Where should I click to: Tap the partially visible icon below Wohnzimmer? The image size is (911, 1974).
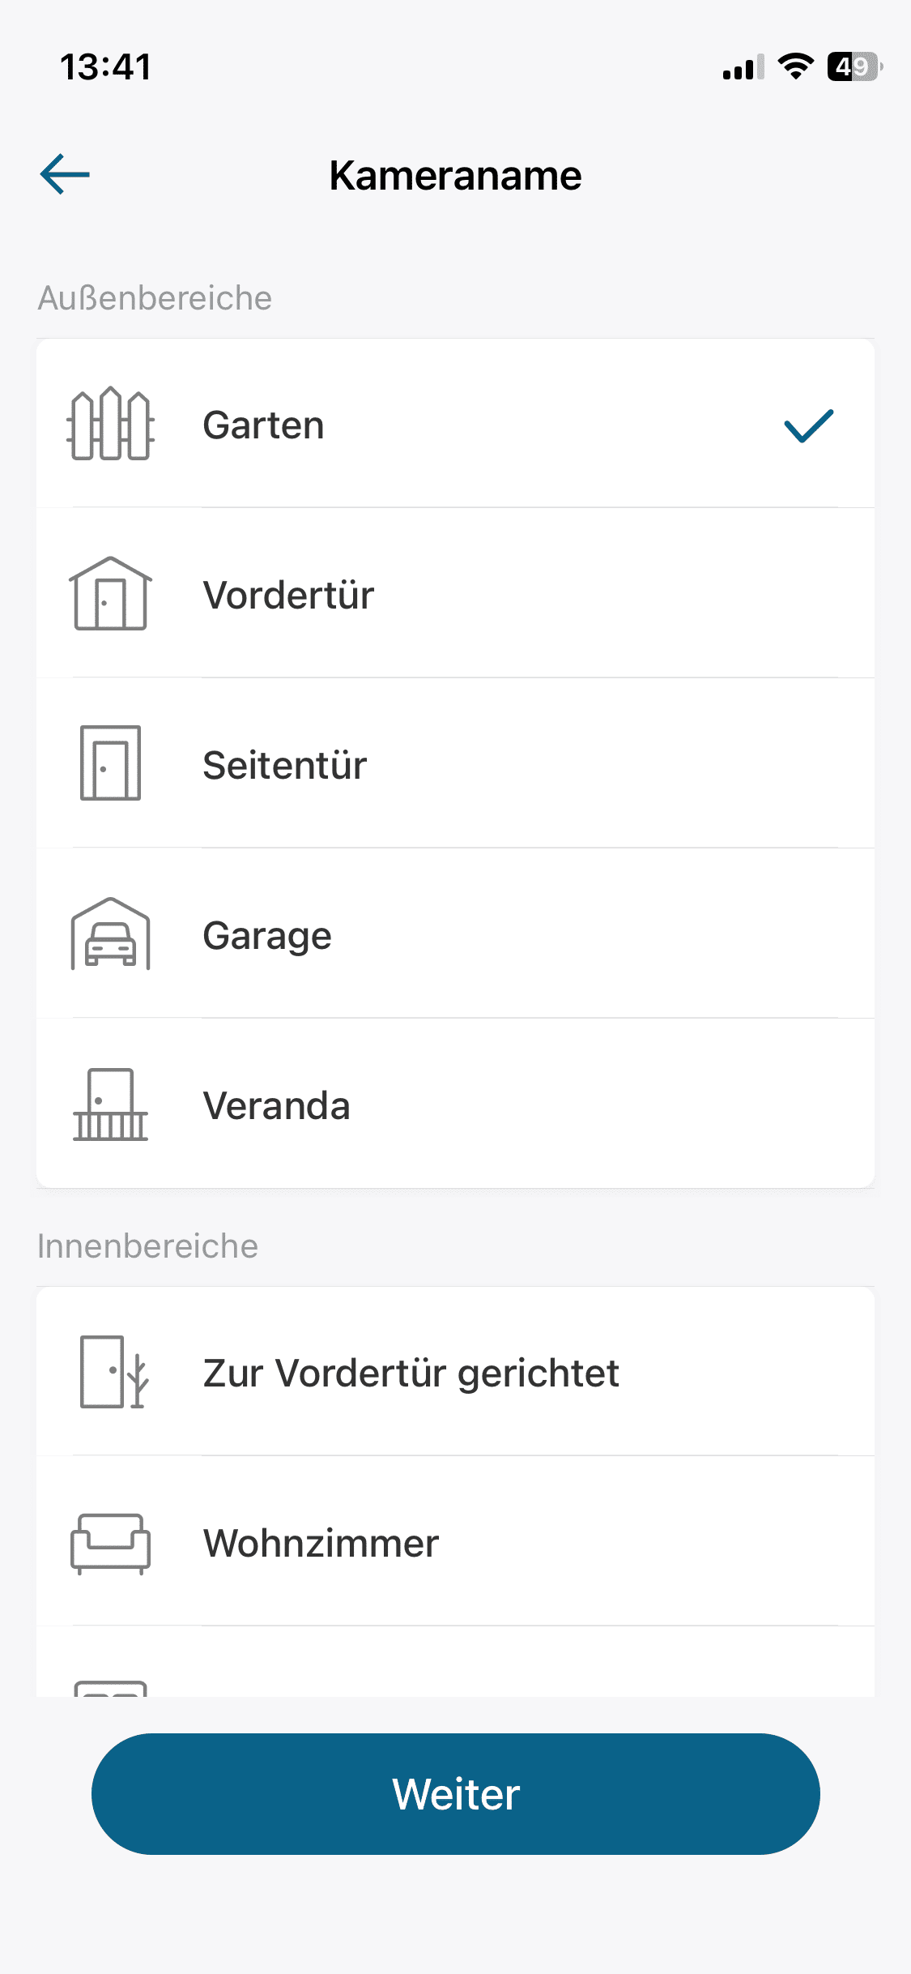click(110, 1687)
